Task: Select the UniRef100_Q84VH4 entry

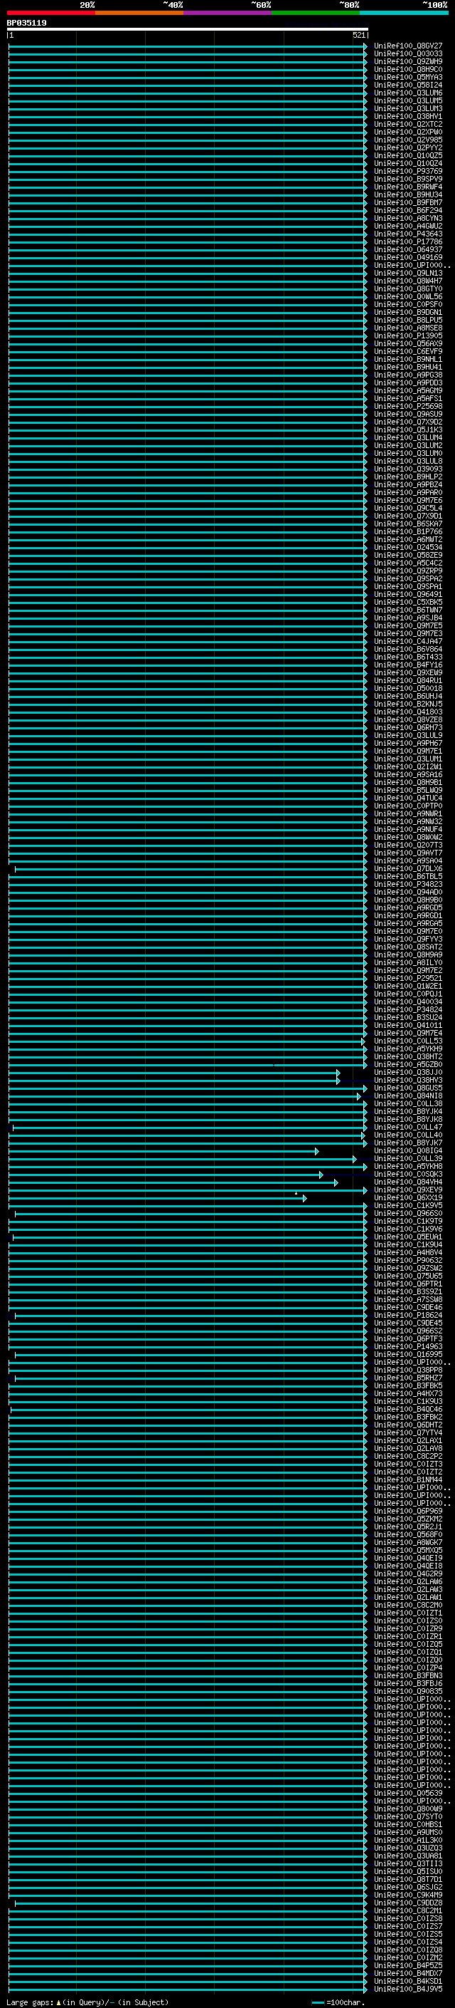Action: (x=407, y=1182)
